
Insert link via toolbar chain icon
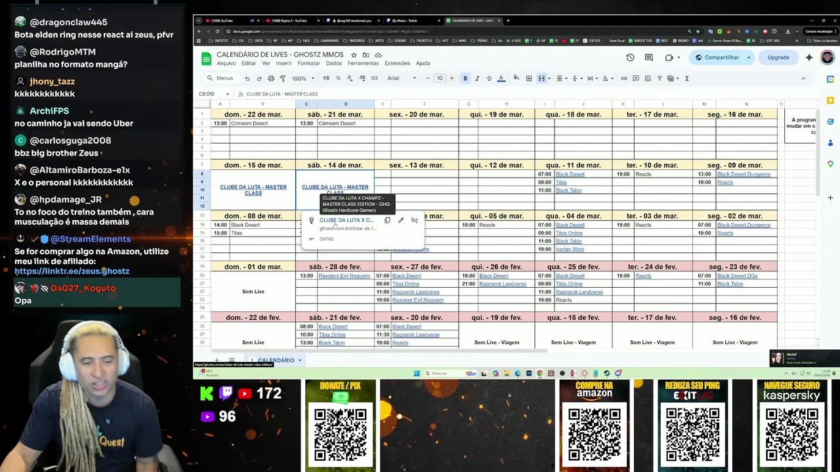click(624, 78)
